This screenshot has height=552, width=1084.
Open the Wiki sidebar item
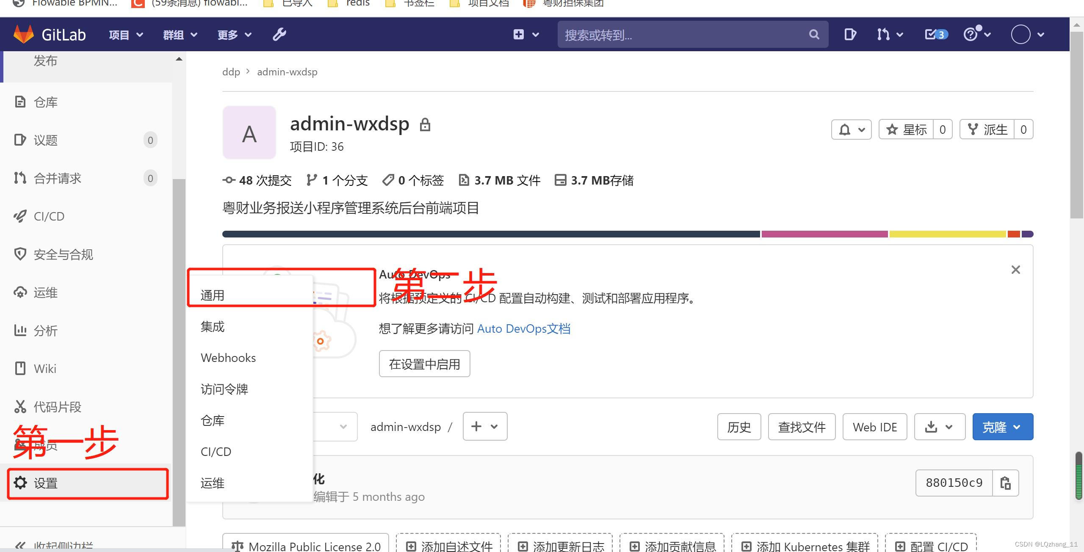pyautogui.click(x=45, y=369)
